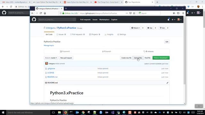Click New pull request button

coord(66,58)
